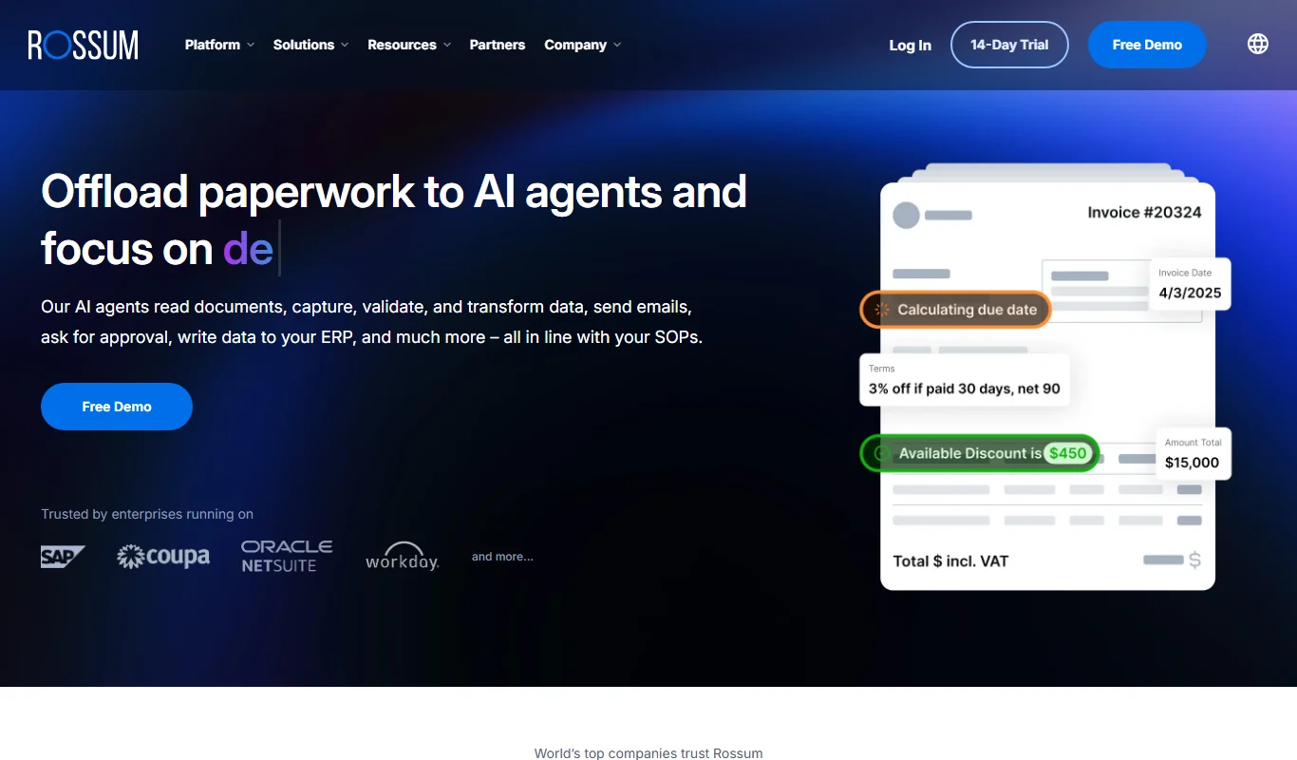Click "World's top companies trust Rossum" text
Image resolution: width=1297 pixels, height=760 pixels.
(x=648, y=753)
